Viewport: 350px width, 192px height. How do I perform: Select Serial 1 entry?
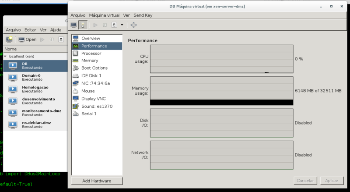97,114
